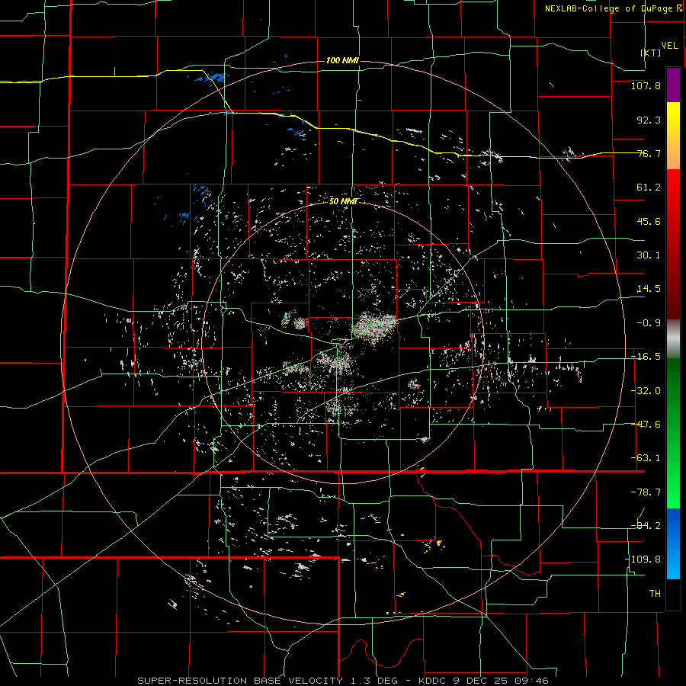This screenshot has width=686, height=686.
Task: Pick the gray segment of the color bar
Action: click(x=673, y=338)
